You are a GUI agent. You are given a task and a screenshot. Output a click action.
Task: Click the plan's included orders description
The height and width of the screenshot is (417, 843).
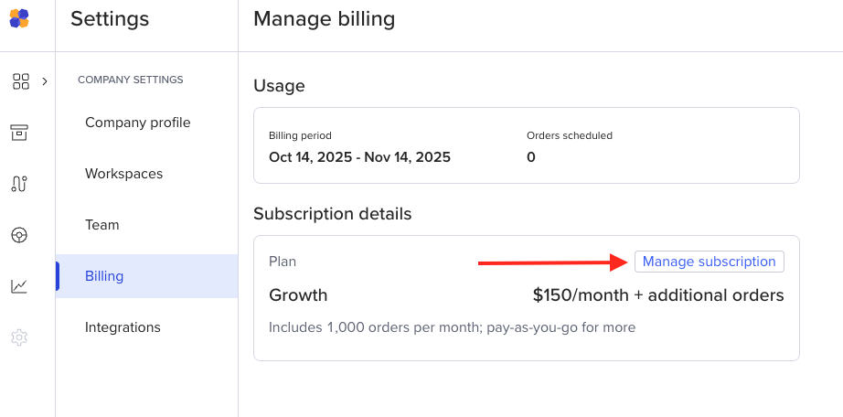pos(452,327)
